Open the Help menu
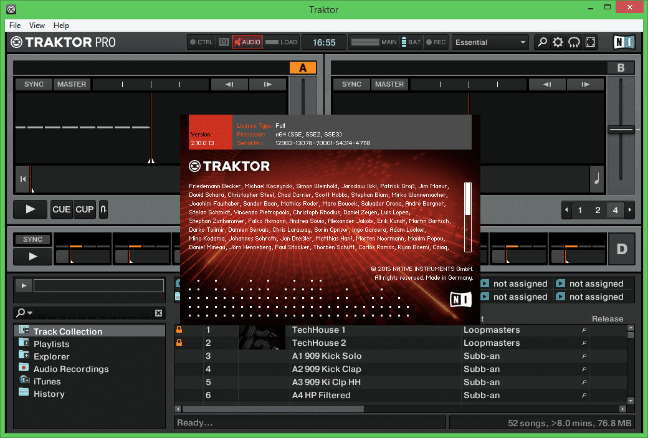The image size is (648, 438). pyautogui.click(x=61, y=25)
